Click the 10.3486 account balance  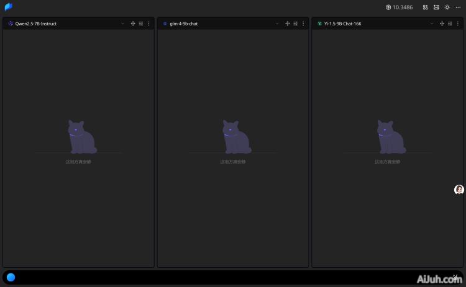coord(399,7)
